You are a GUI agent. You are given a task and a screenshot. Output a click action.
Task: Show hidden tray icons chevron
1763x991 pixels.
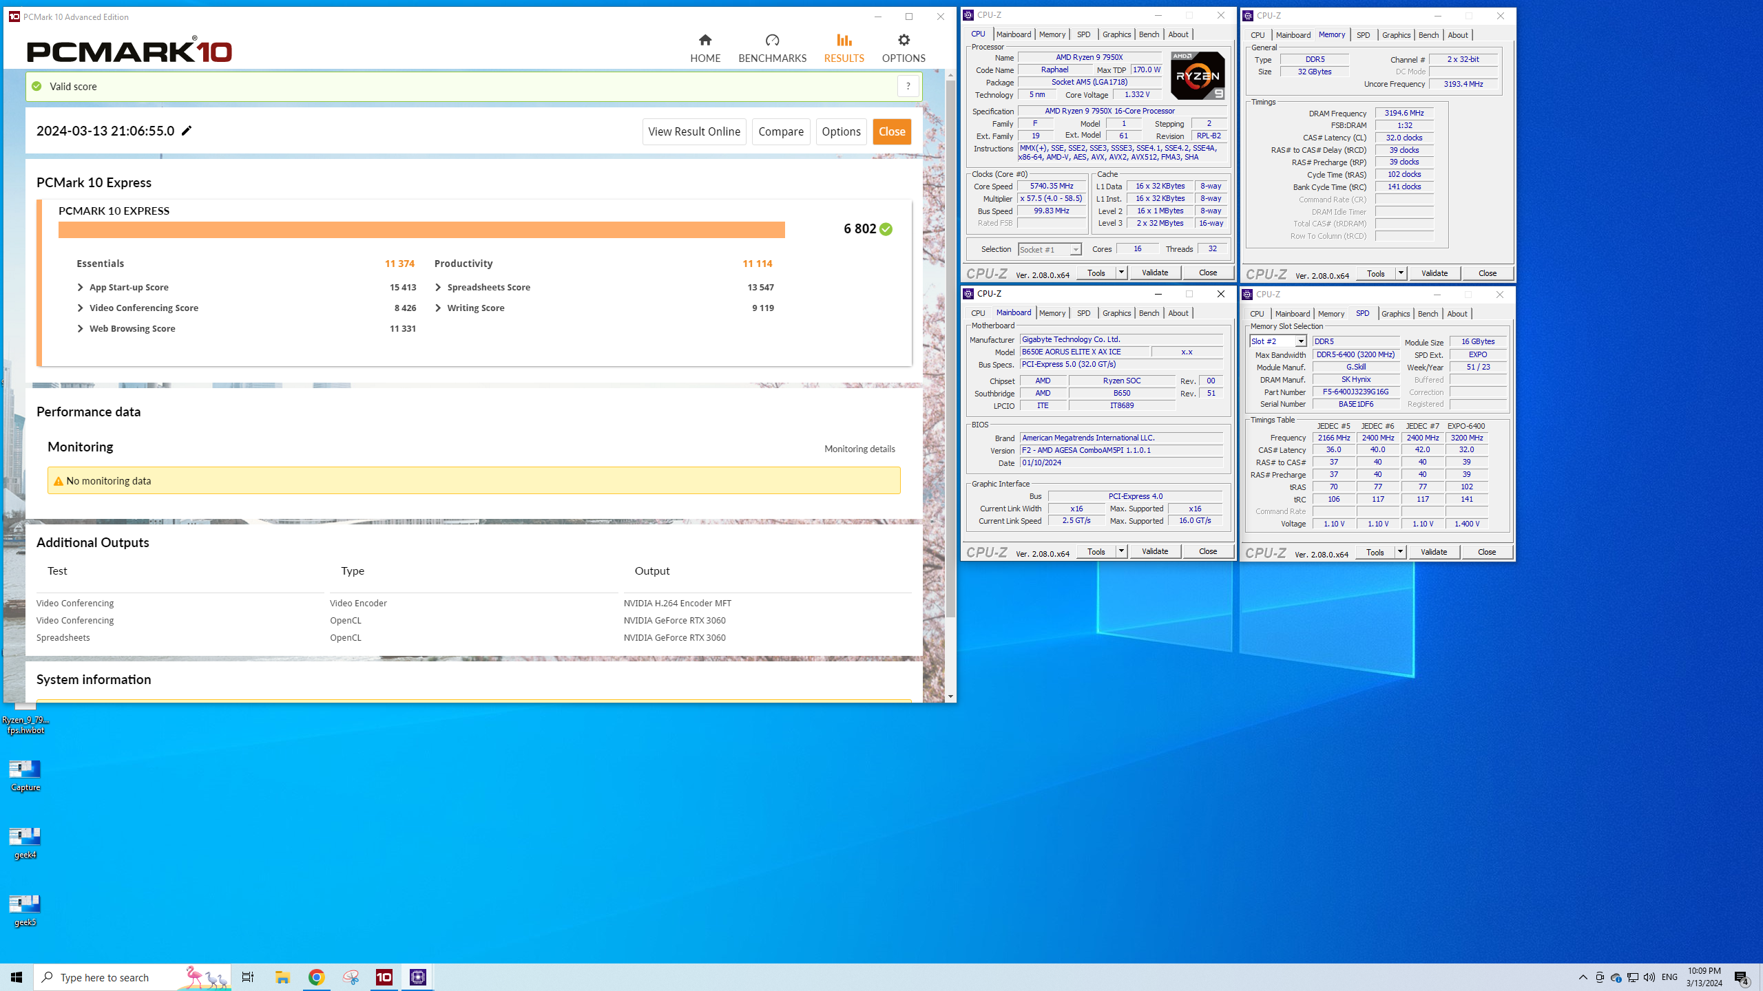tap(1583, 977)
